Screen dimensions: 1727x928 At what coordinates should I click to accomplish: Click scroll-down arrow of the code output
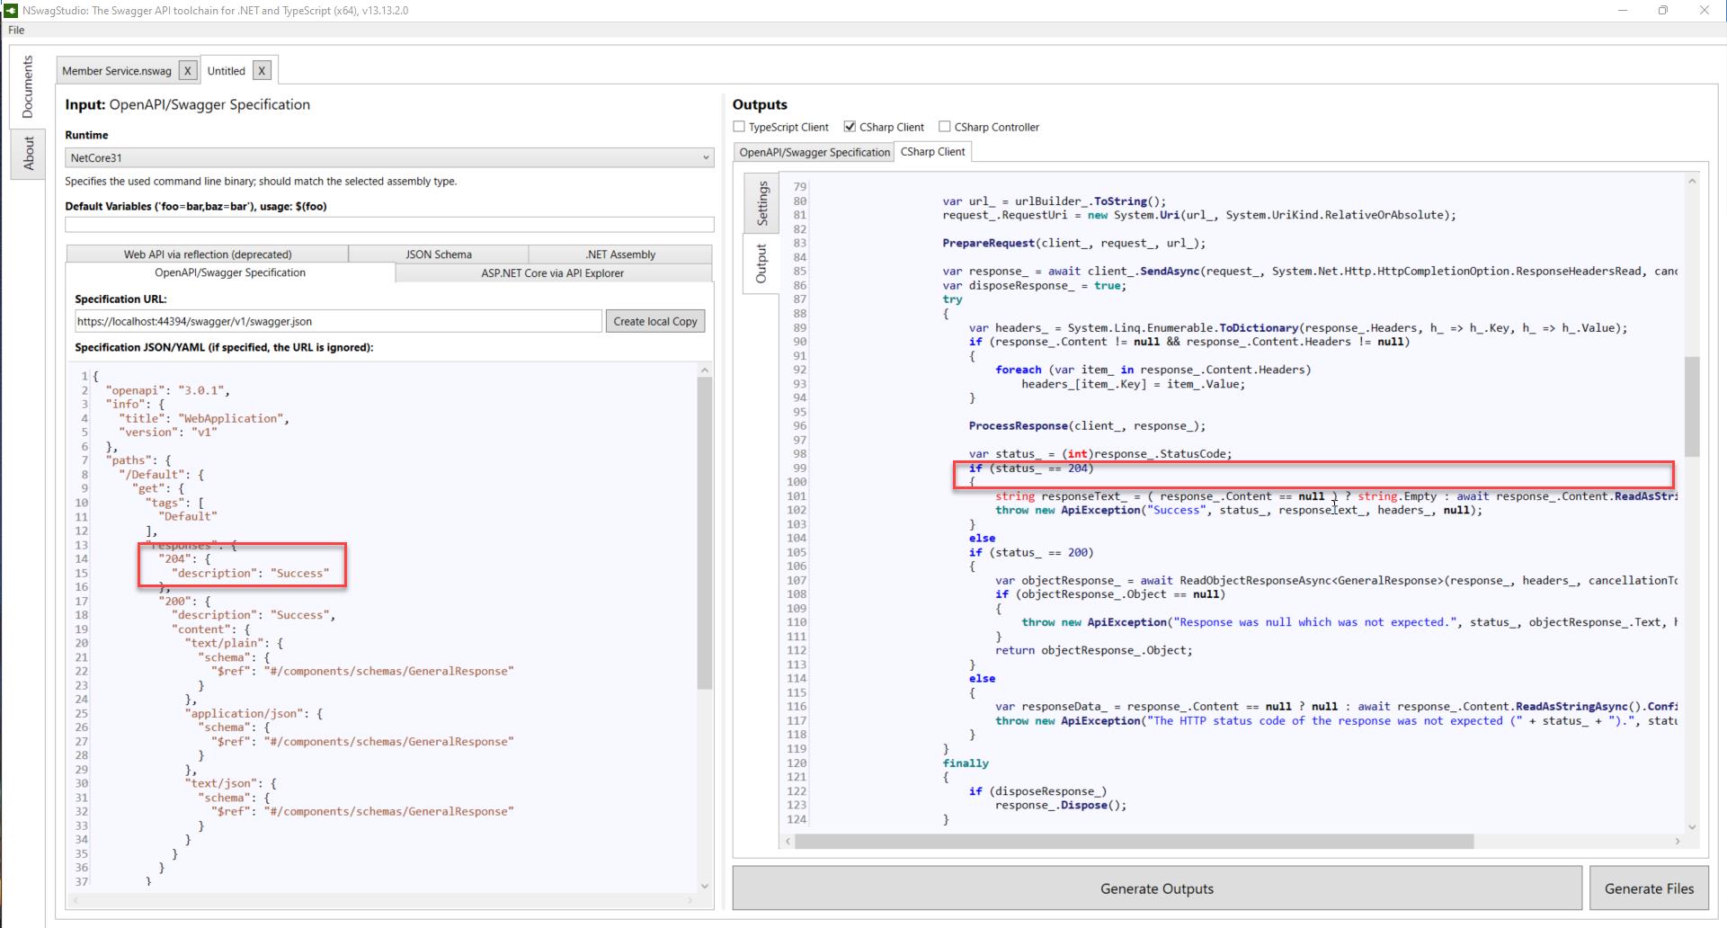[x=1692, y=827]
